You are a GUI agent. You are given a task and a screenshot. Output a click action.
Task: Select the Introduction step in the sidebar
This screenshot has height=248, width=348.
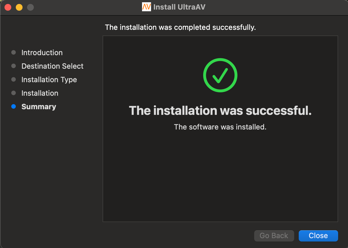(x=42, y=53)
